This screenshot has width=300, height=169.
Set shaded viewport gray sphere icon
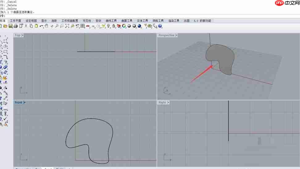pos(129,26)
